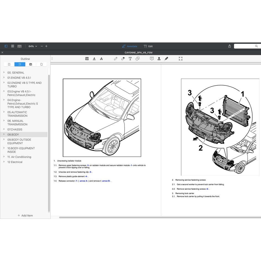Select the pencil drawing tool
The image size is (261, 261).
(115, 59)
